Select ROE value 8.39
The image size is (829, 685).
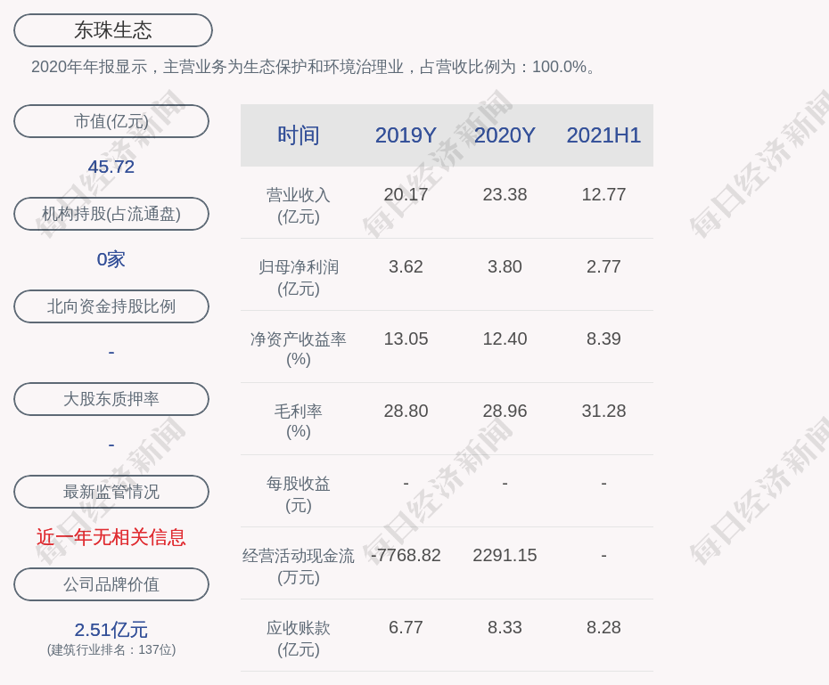click(603, 338)
